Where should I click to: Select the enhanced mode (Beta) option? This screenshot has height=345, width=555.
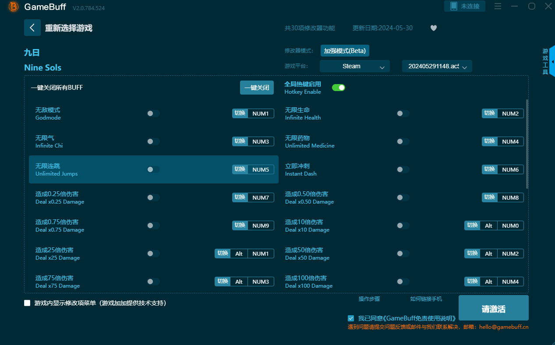coord(345,51)
